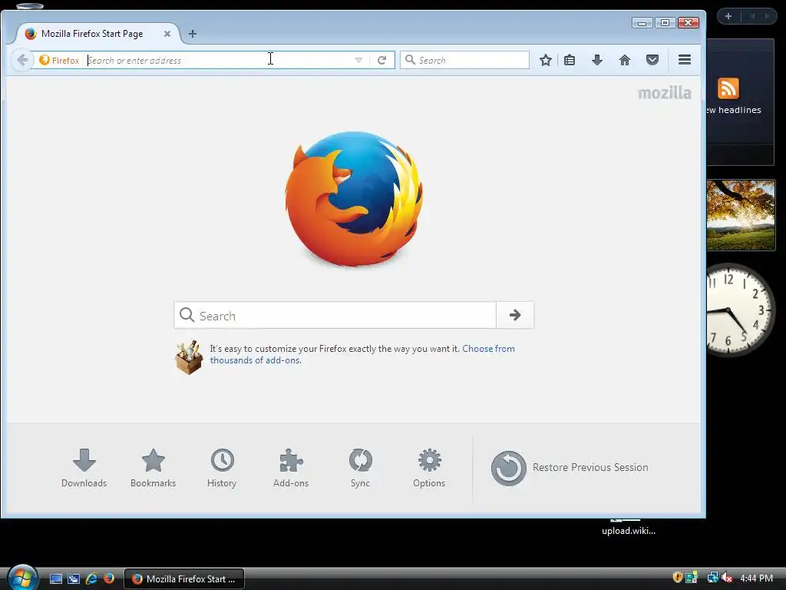Click the analog clock gadget
Screen dimensions: 786x590
pos(741,310)
